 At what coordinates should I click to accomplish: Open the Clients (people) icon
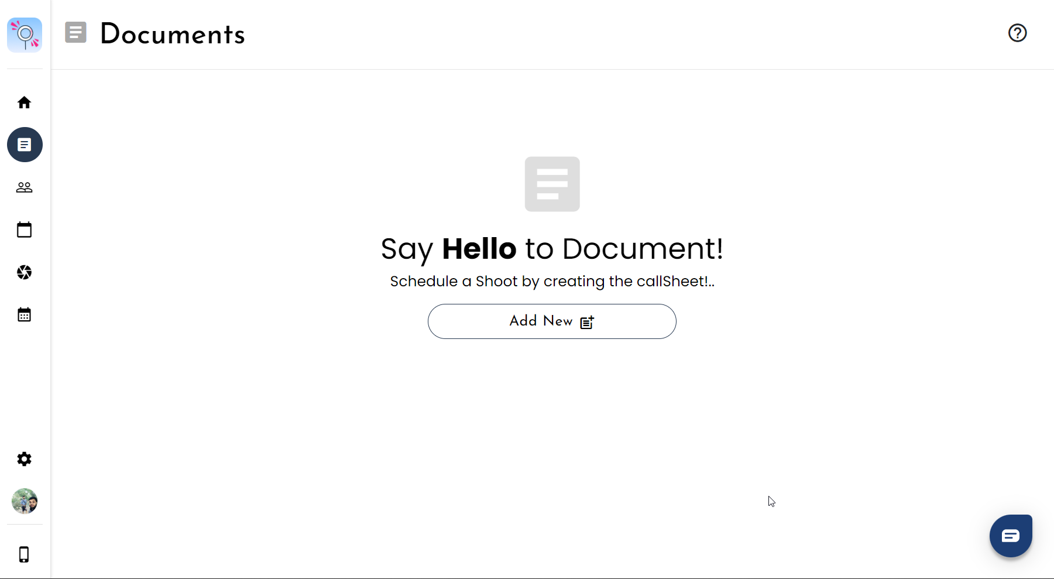tap(25, 187)
